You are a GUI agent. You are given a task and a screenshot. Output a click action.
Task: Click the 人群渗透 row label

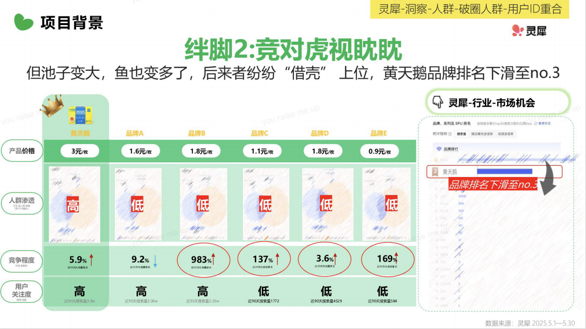click(21, 202)
